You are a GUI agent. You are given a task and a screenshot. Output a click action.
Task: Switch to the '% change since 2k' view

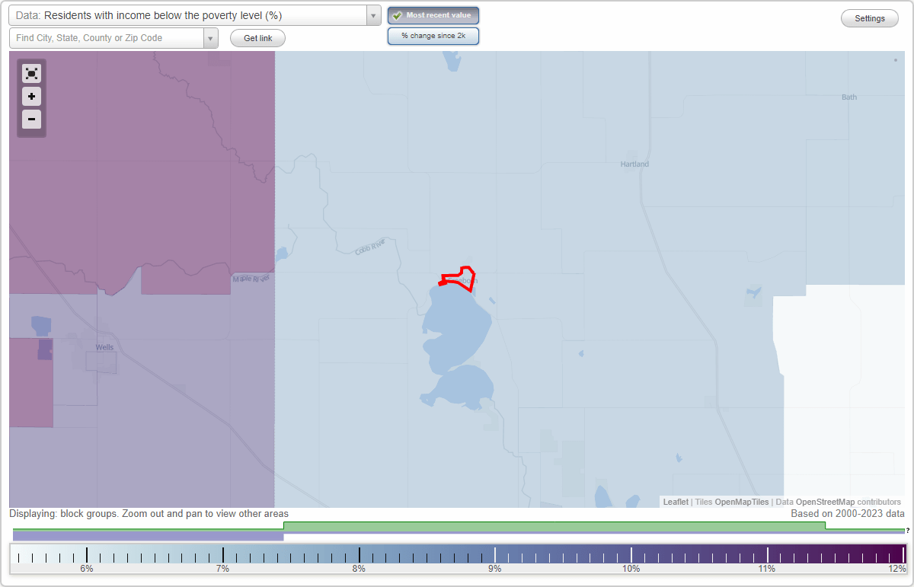[x=433, y=35]
